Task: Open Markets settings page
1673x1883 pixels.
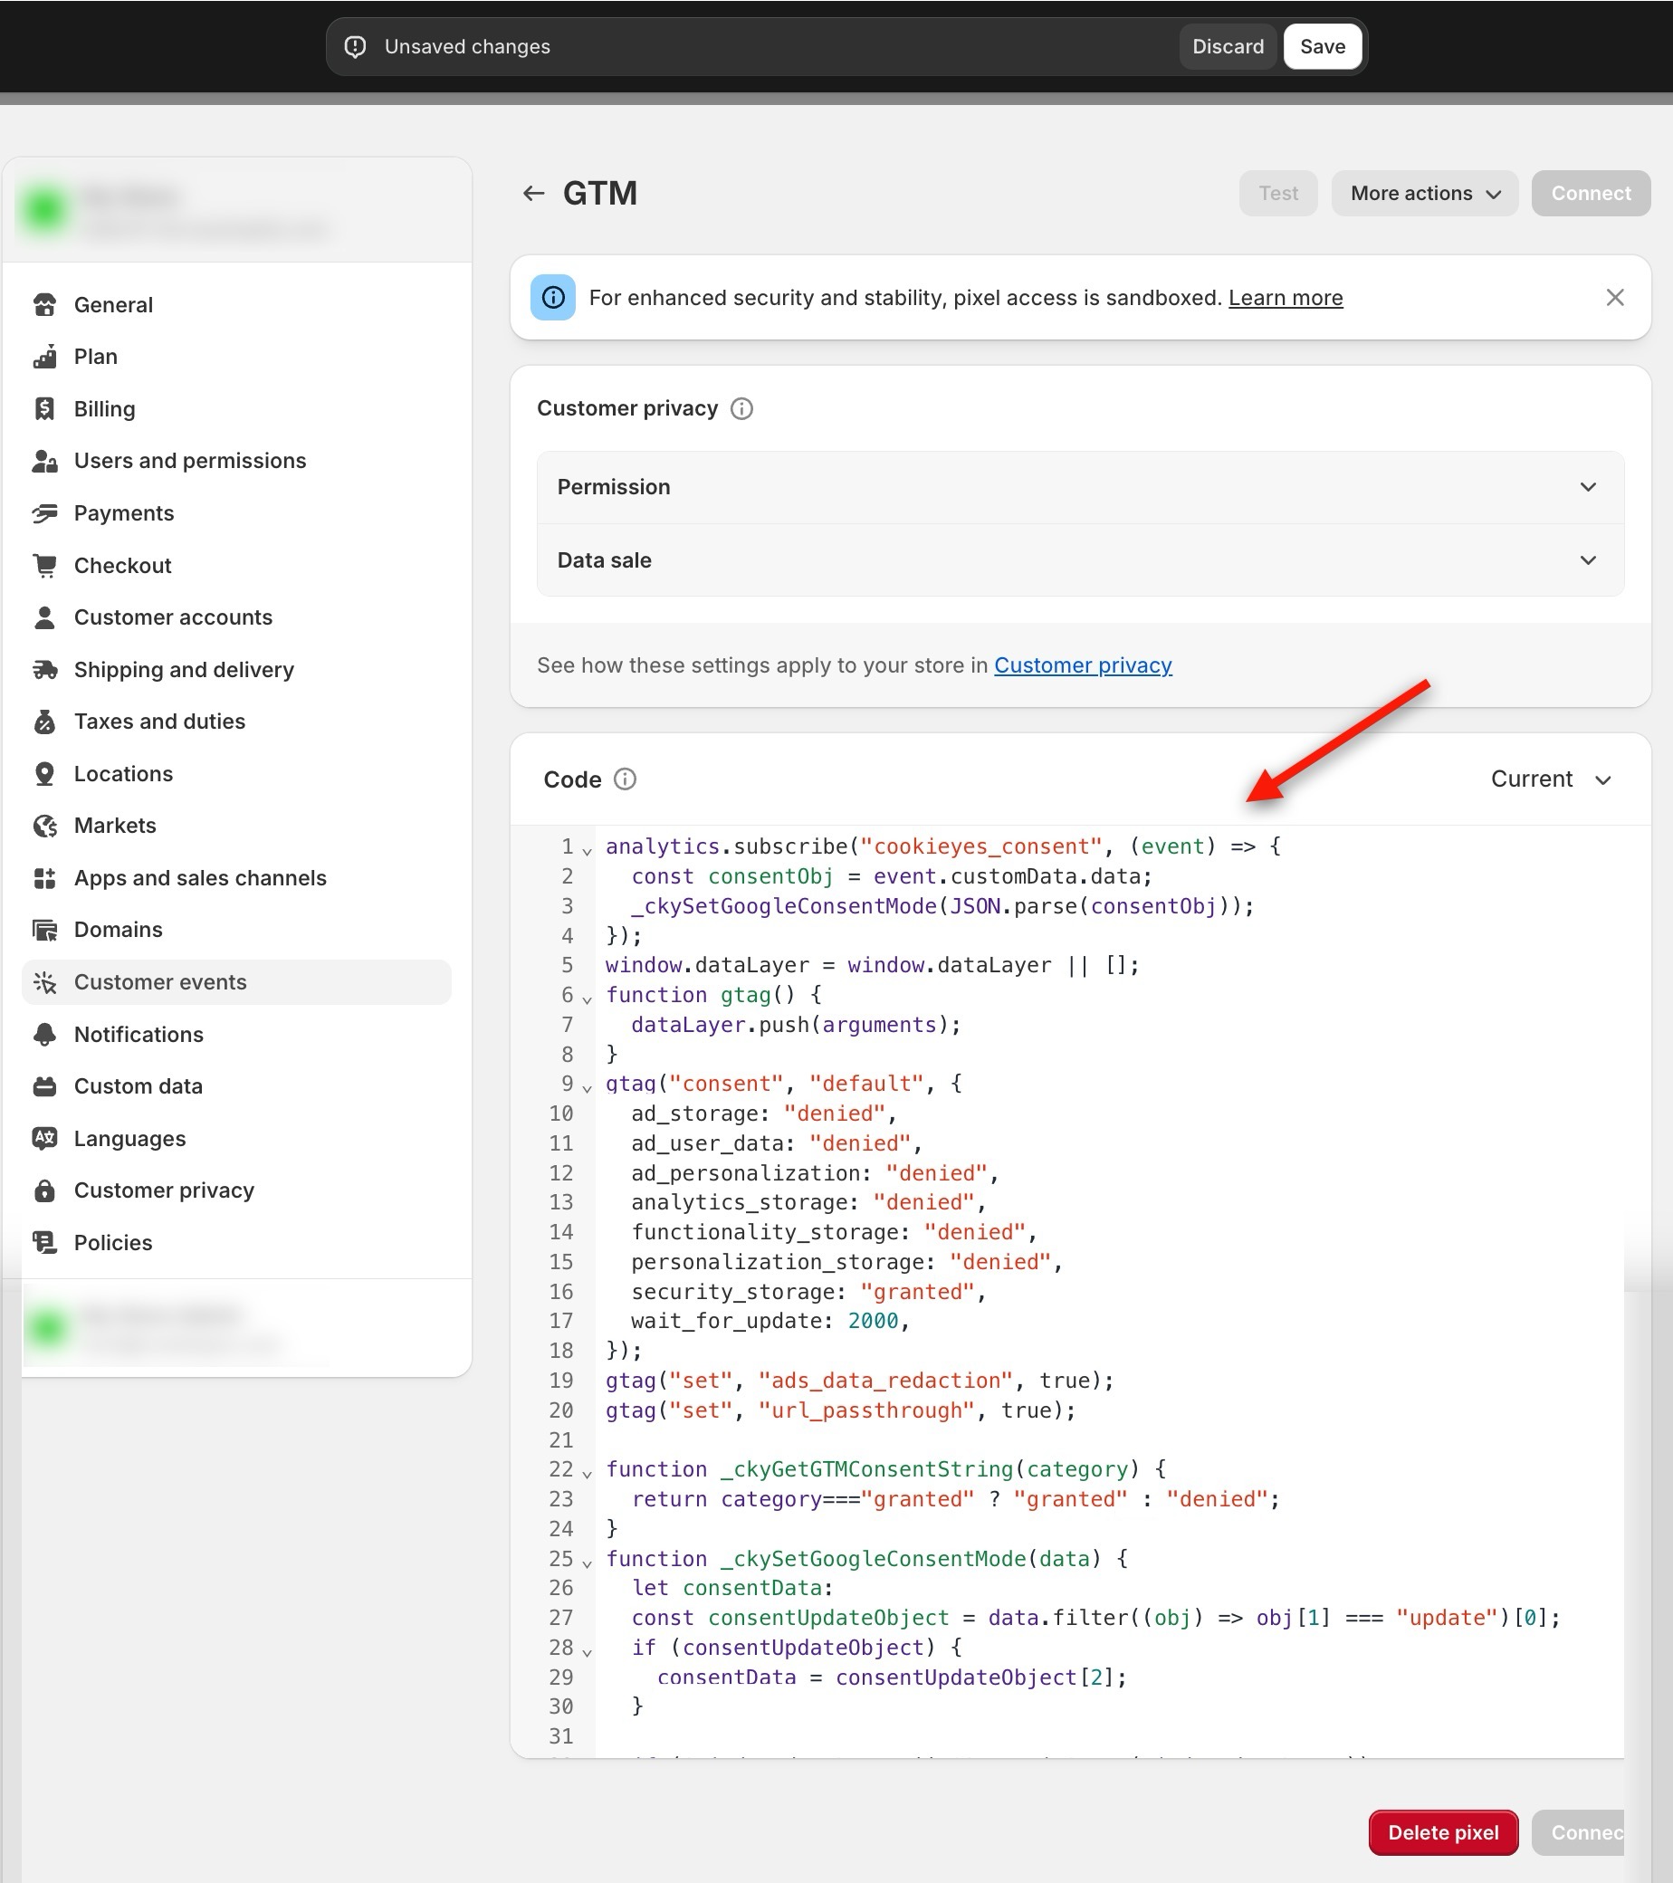Action: coord(237,826)
